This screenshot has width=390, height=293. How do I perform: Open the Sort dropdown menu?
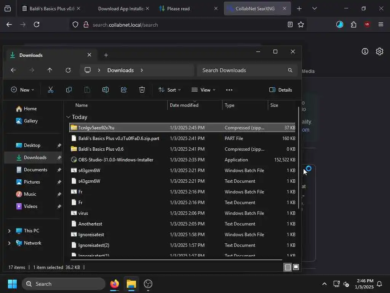169,90
